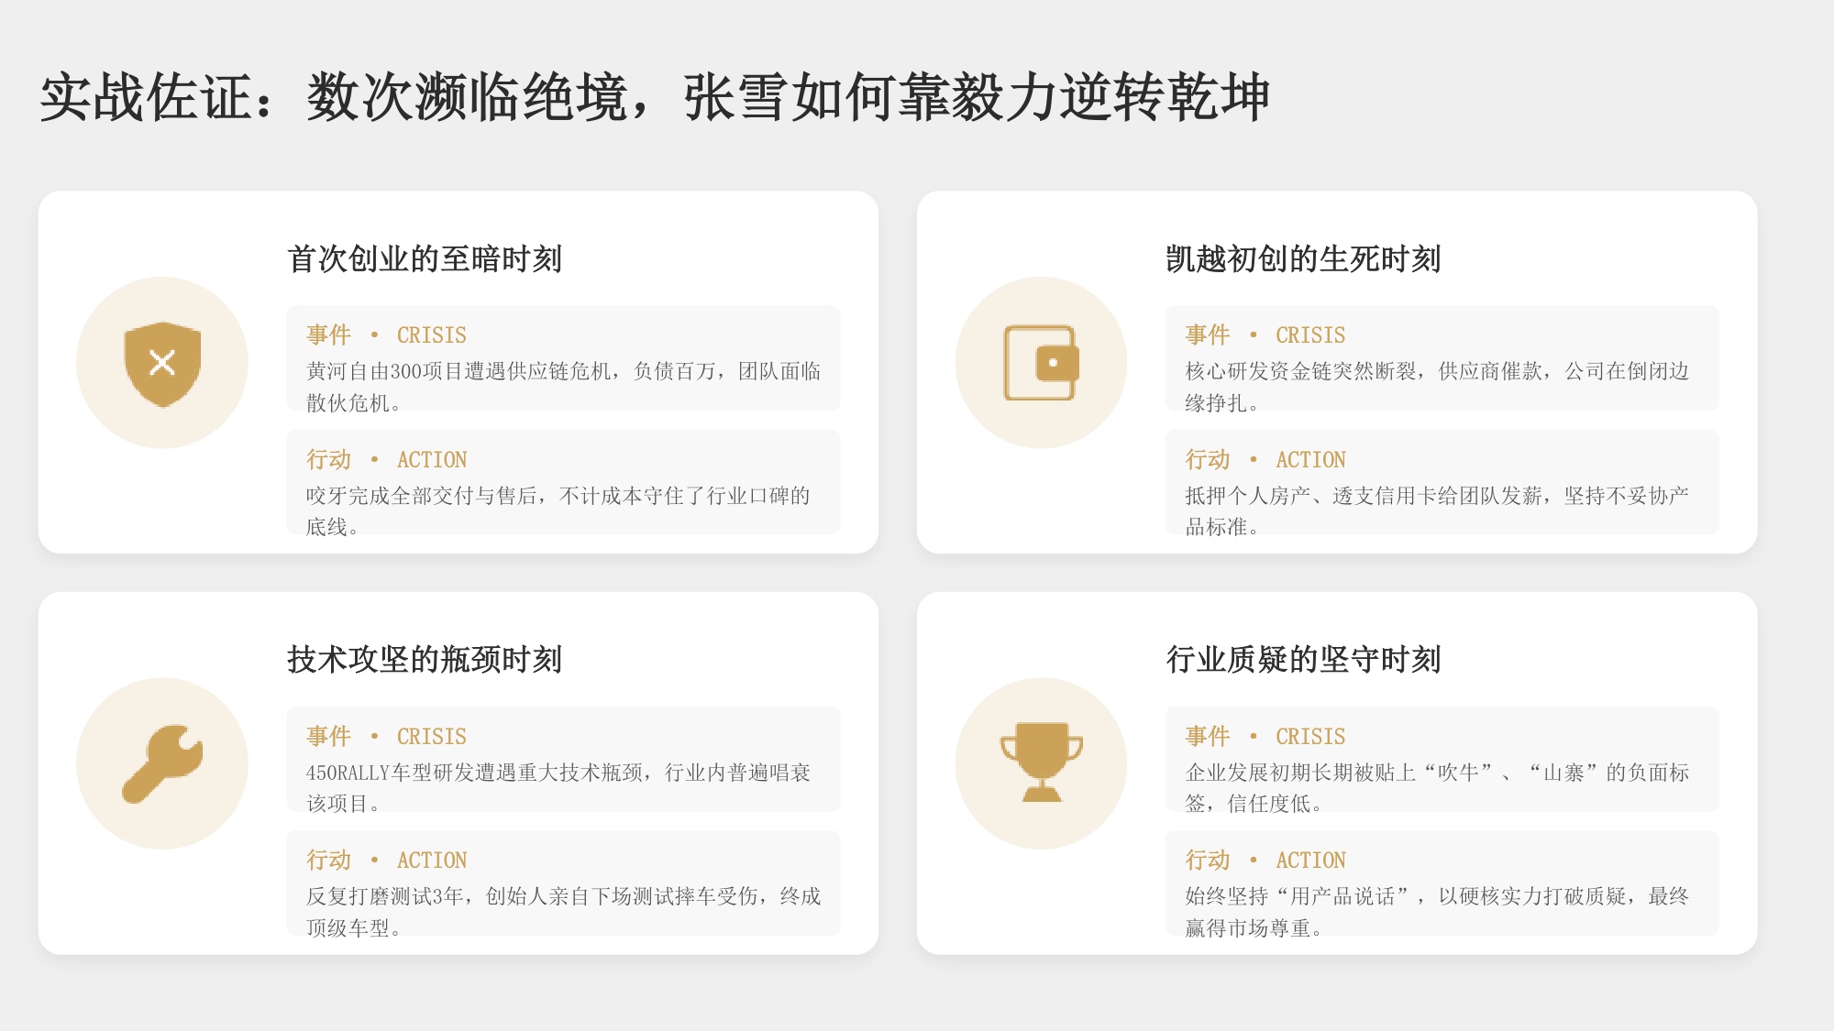Select the 行动 · ACTION label in trophy card
This screenshot has width=1834, height=1031.
1265,860
